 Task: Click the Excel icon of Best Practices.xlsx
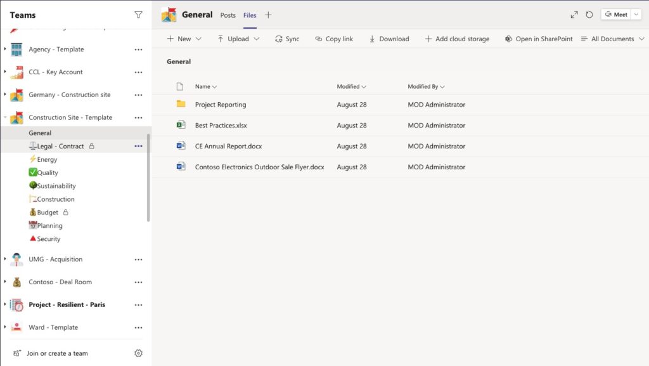pyautogui.click(x=181, y=124)
